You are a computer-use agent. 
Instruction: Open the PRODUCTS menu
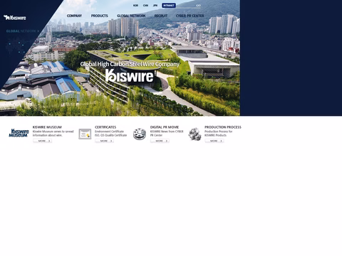click(x=100, y=16)
